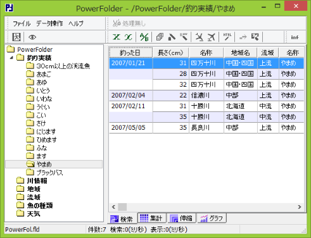311x238 pixels.
Task: Click the takeoff airplane export icon
Action: [x=211, y=37]
